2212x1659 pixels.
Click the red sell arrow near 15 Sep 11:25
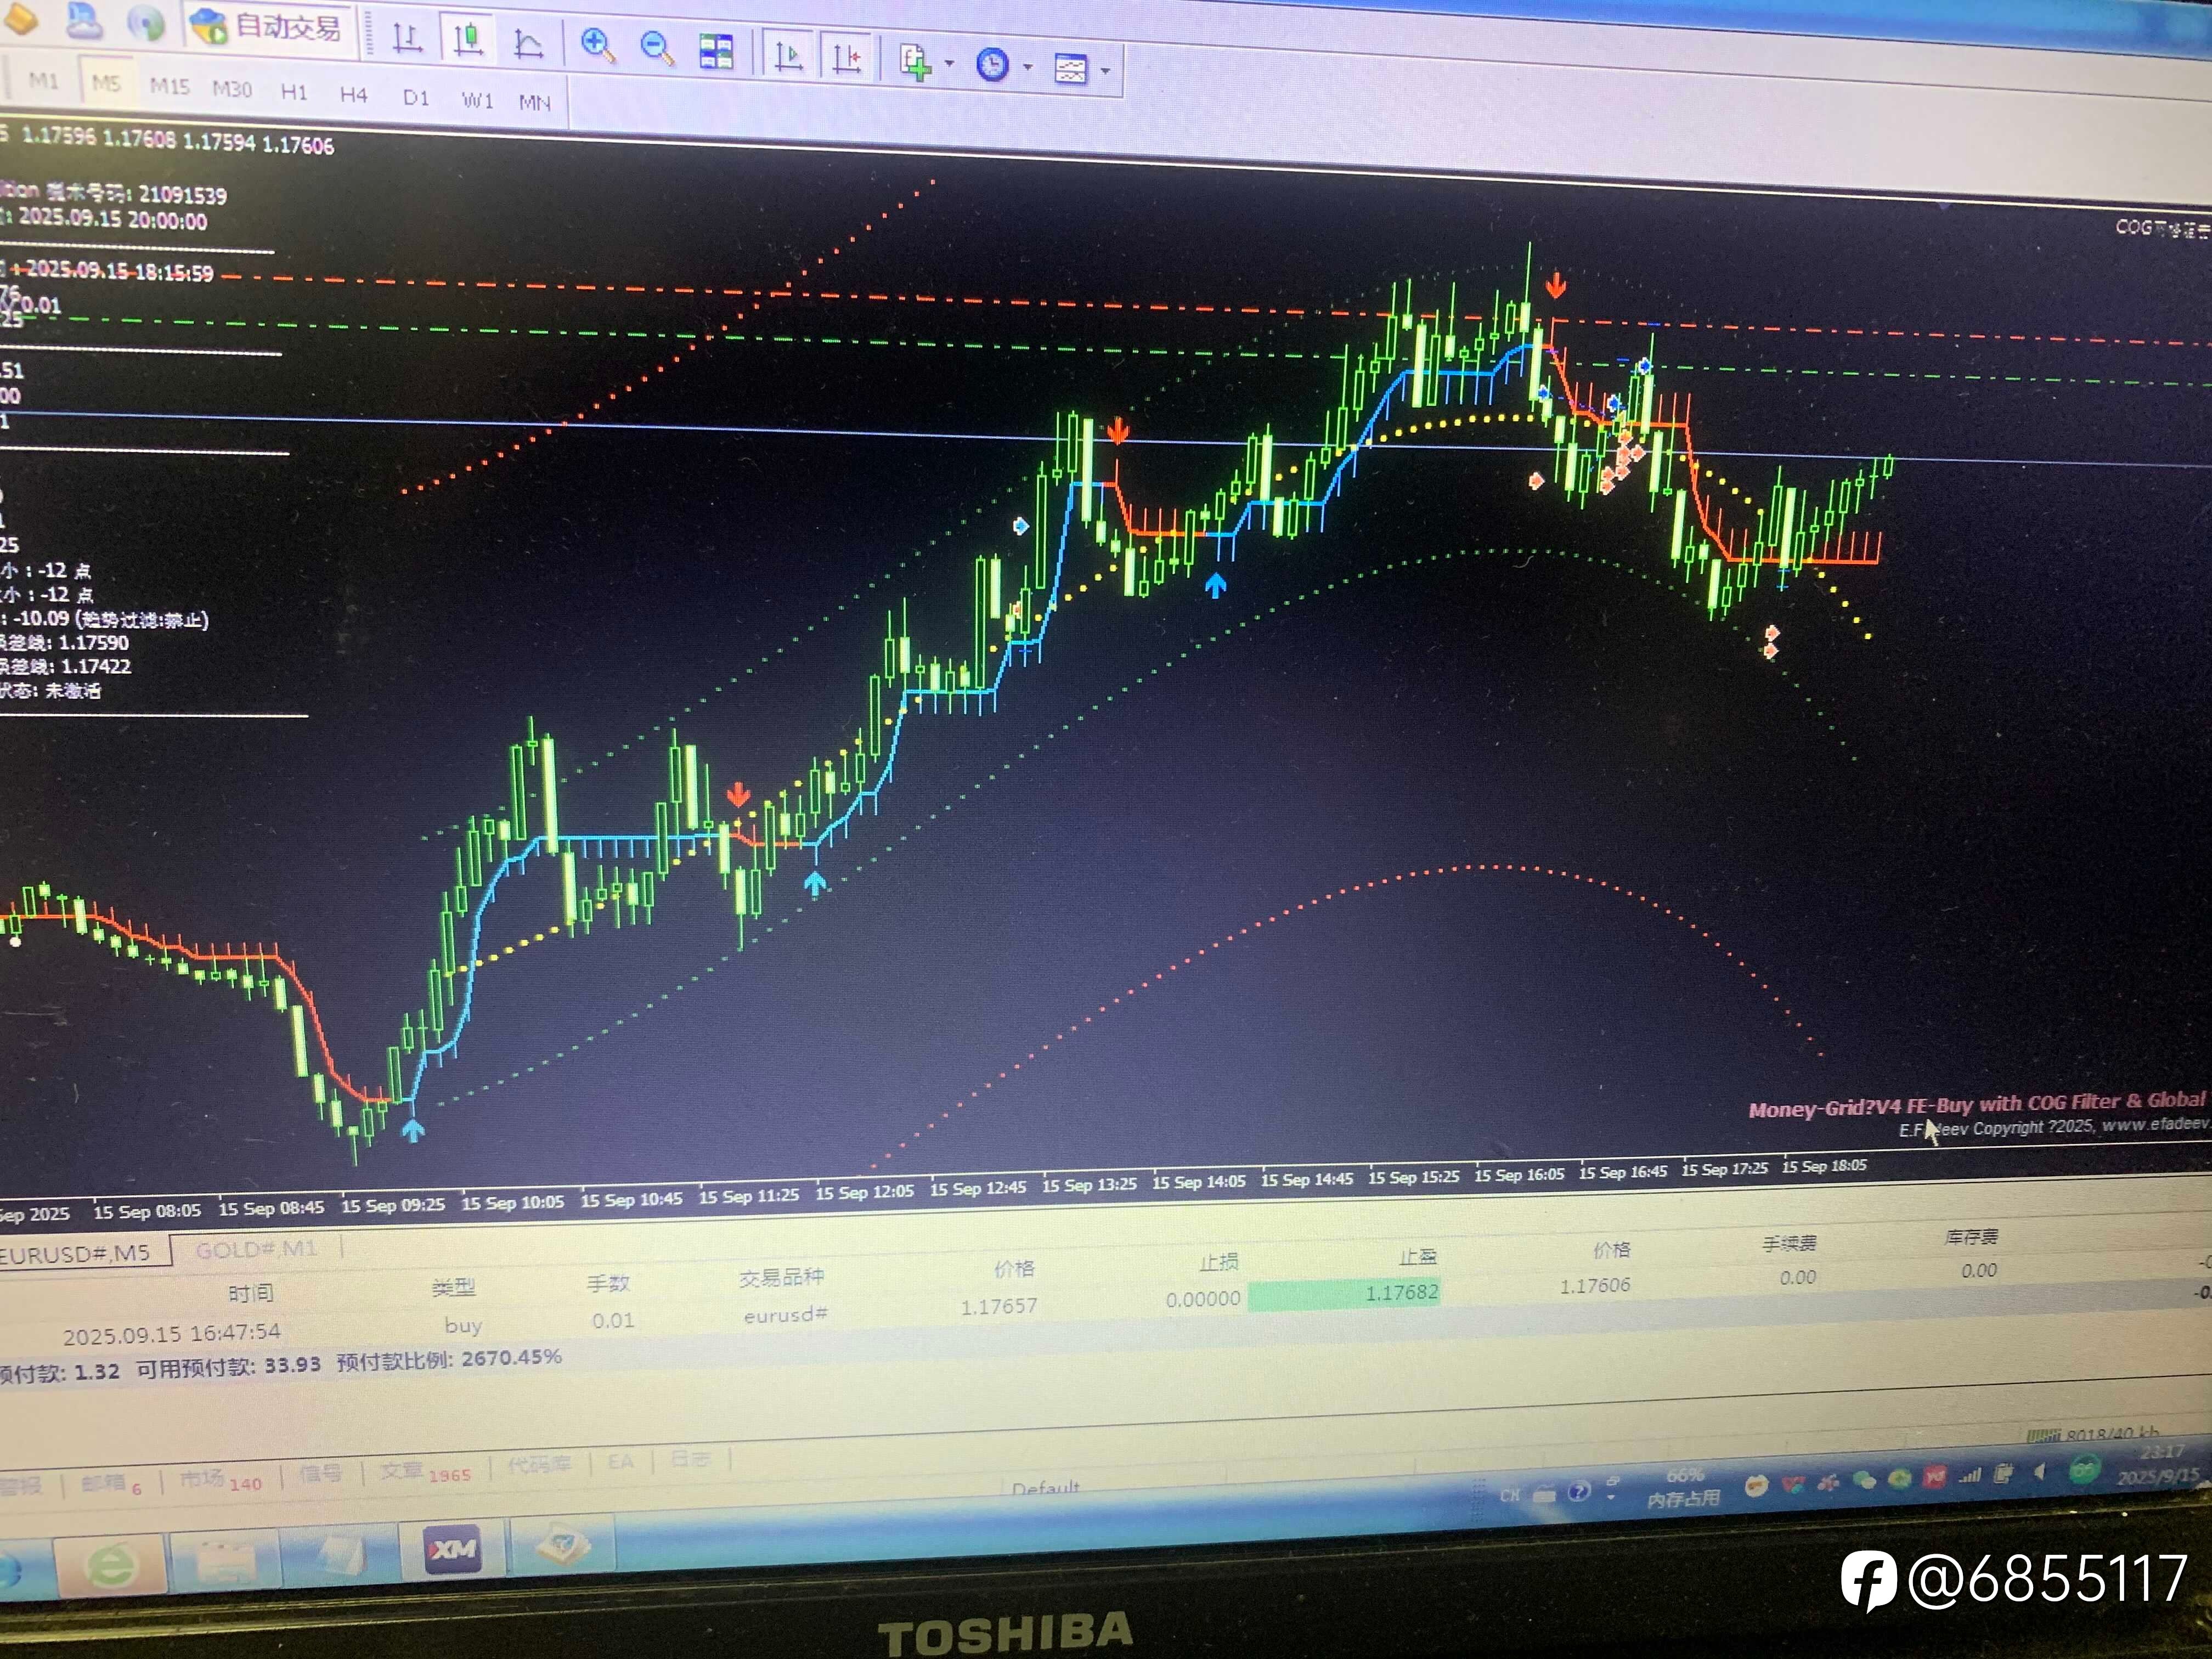pyautogui.click(x=738, y=795)
